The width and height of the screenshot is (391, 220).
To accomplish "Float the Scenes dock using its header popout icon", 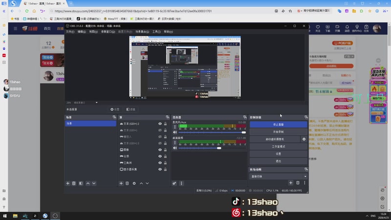I will point(114,117).
